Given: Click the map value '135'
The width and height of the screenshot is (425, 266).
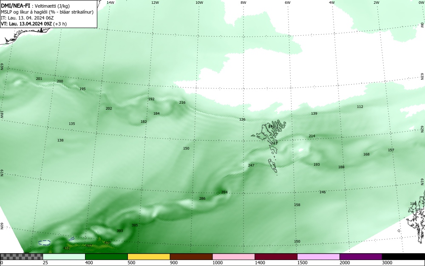Looking at the screenshot, I should tap(72, 124).
